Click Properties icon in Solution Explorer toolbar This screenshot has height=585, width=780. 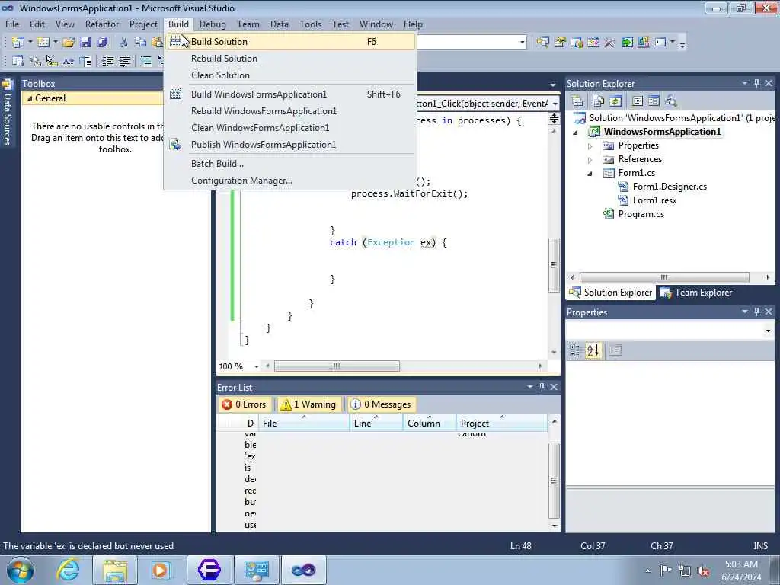point(577,101)
